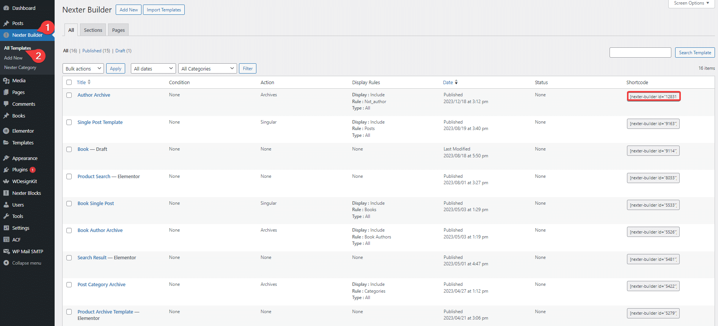Click the Pages icon in sidebar

click(6, 92)
